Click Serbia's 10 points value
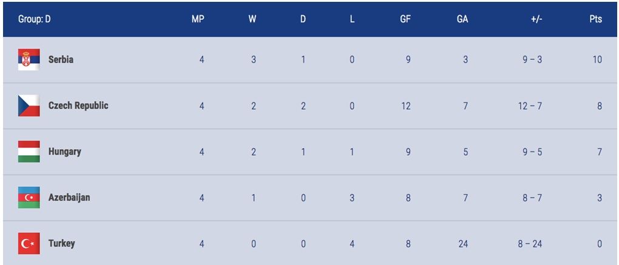 click(597, 59)
